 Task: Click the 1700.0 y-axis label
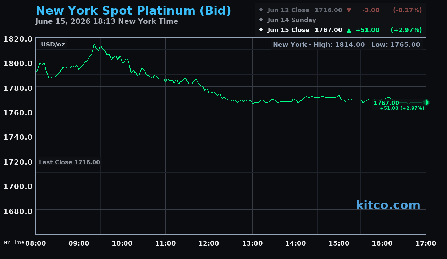(x=18, y=186)
